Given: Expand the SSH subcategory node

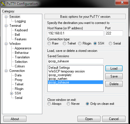Looking at the screenshot, I should coord(11,93).
